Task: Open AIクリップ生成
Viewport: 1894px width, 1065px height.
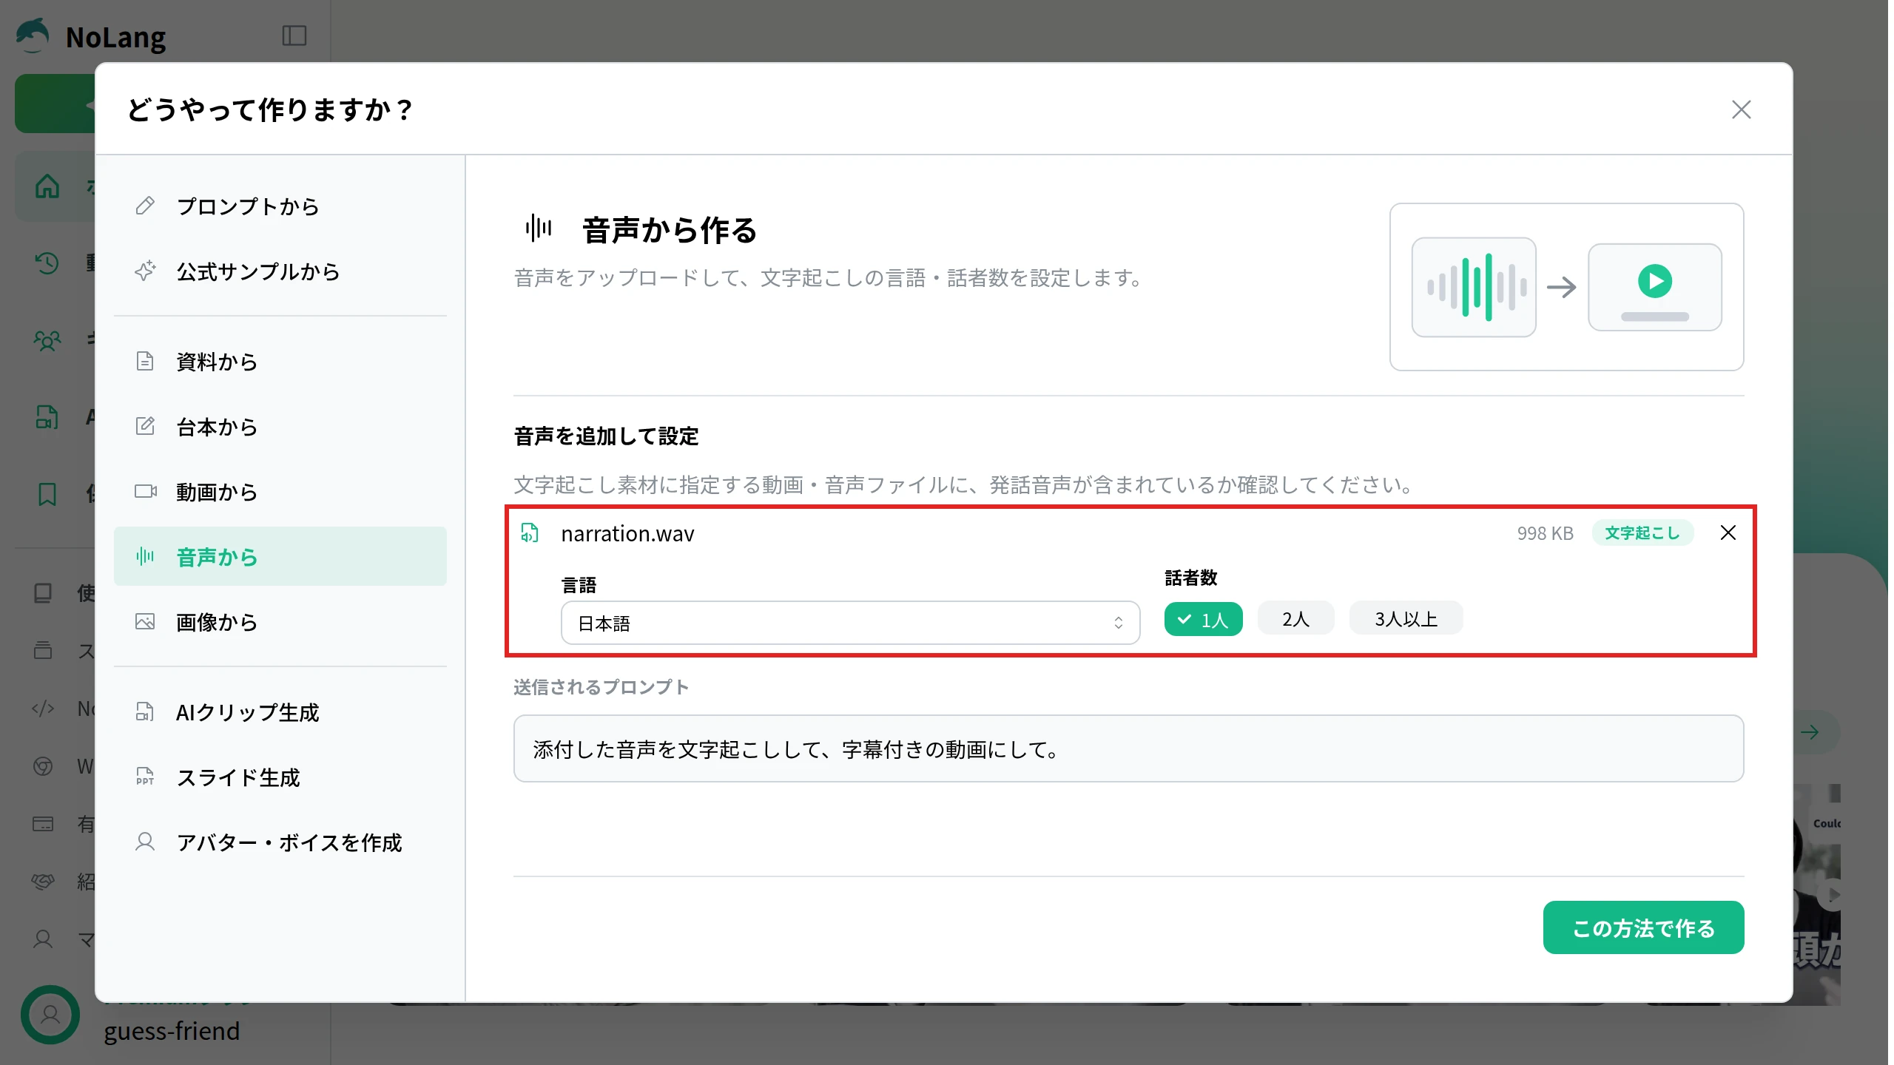Action: tap(280, 711)
